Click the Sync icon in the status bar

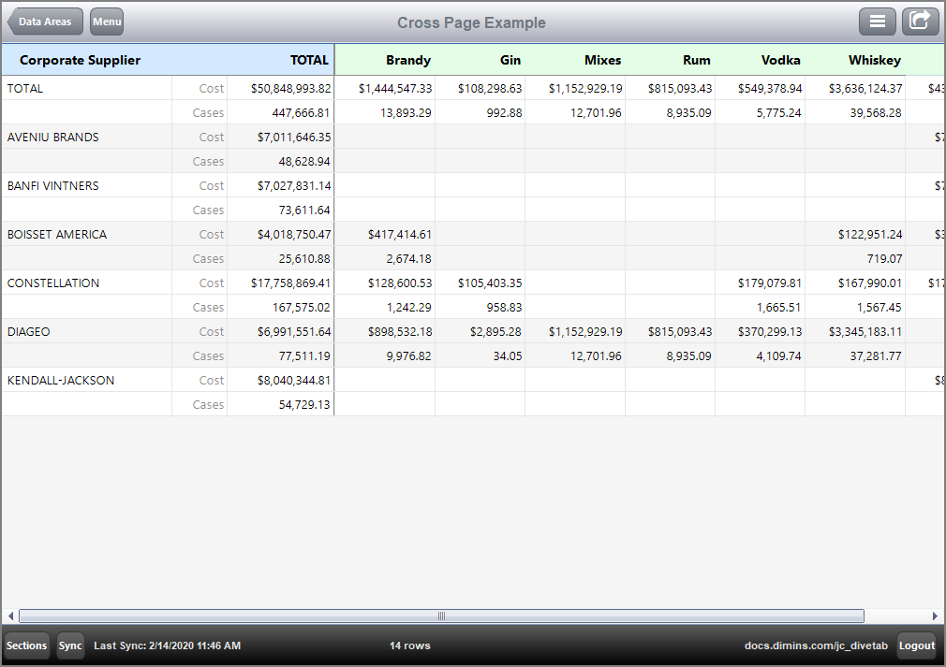tap(70, 645)
